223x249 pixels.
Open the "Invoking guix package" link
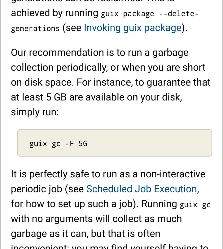[x=133, y=28]
